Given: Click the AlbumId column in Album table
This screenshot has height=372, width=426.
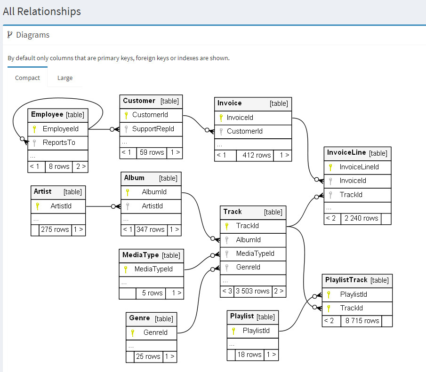Looking at the screenshot, I should [x=154, y=192].
